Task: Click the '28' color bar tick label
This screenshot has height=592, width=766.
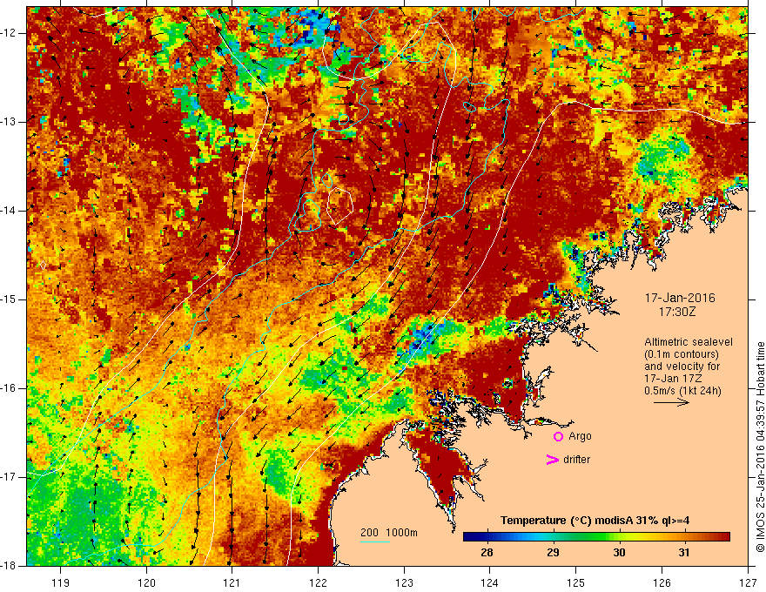Action: [x=487, y=553]
